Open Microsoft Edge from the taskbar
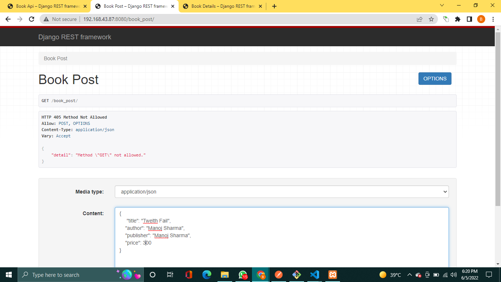 [207, 275]
